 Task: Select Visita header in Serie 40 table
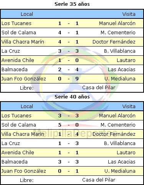point(129,106)
